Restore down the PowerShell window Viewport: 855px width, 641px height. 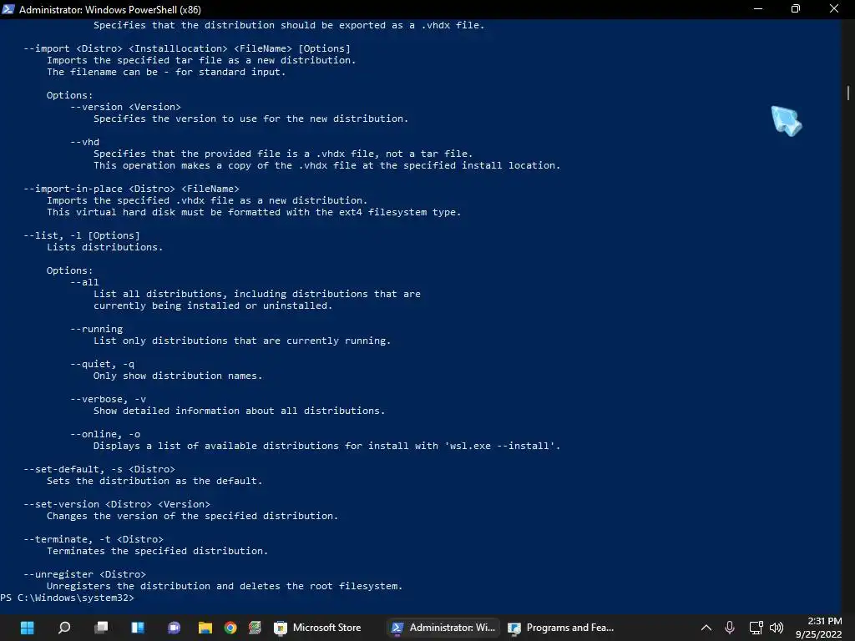pyautogui.click(x=796, y=9)
